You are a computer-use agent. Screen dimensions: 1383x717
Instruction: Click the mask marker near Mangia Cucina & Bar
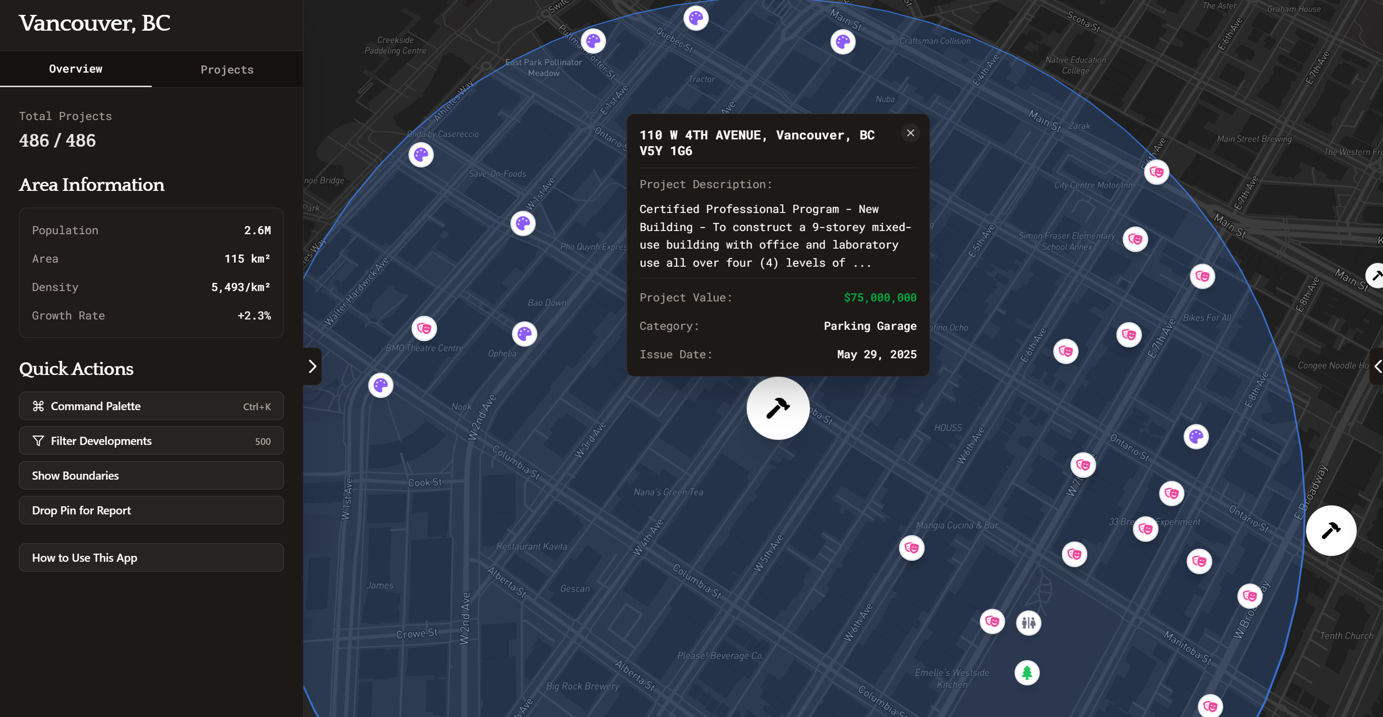pos(911,548)
